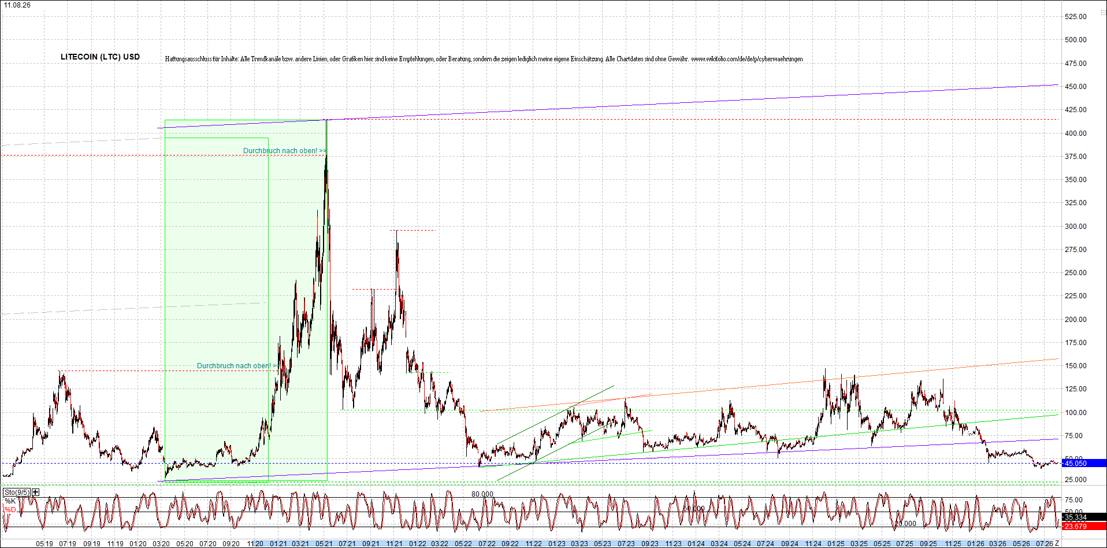This screenshot has width=1107, height=548.
Task: Click the 150.00 price axis label
Action: pos(1076,366)
